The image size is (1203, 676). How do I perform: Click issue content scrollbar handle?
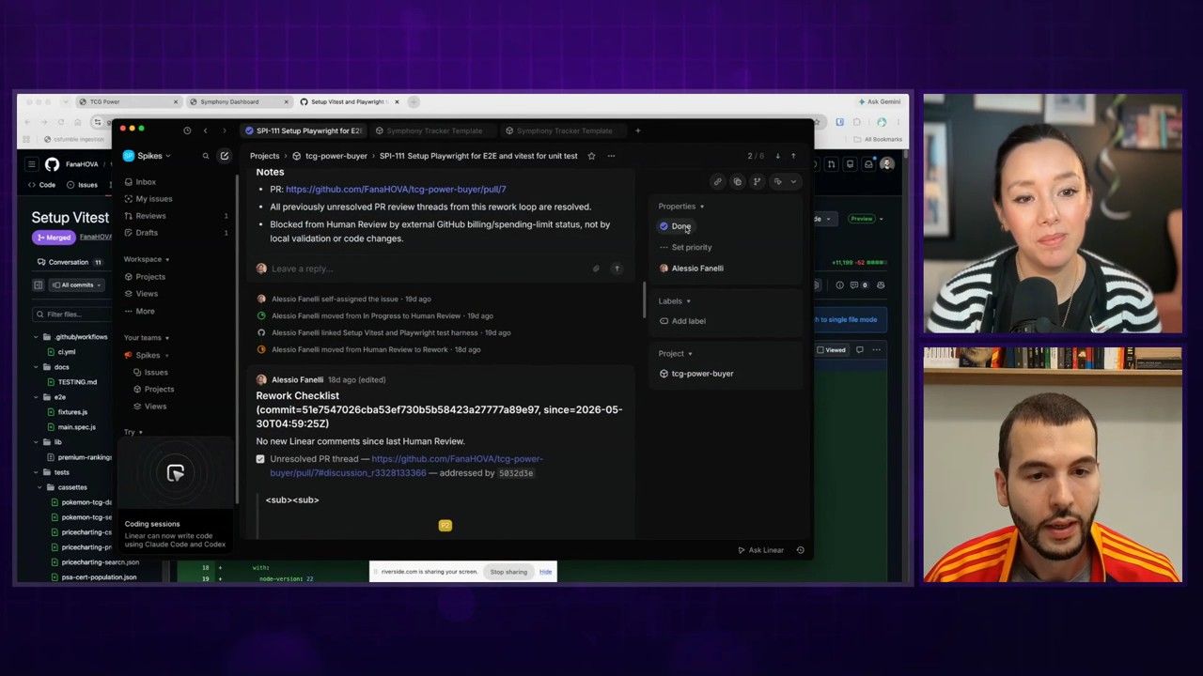tap(644, 300)
